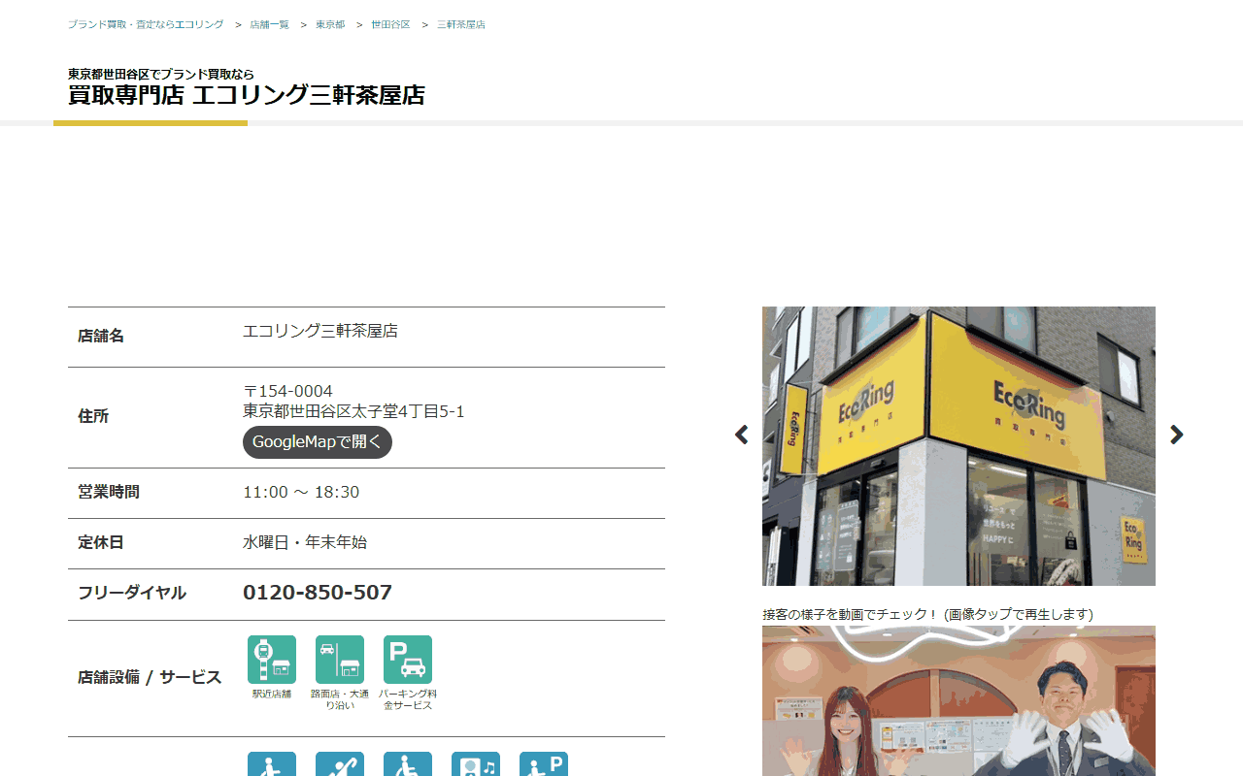Click the blue intercom icon with music note
Viewport: 1243px width, 776px height.
pos(476,764)
